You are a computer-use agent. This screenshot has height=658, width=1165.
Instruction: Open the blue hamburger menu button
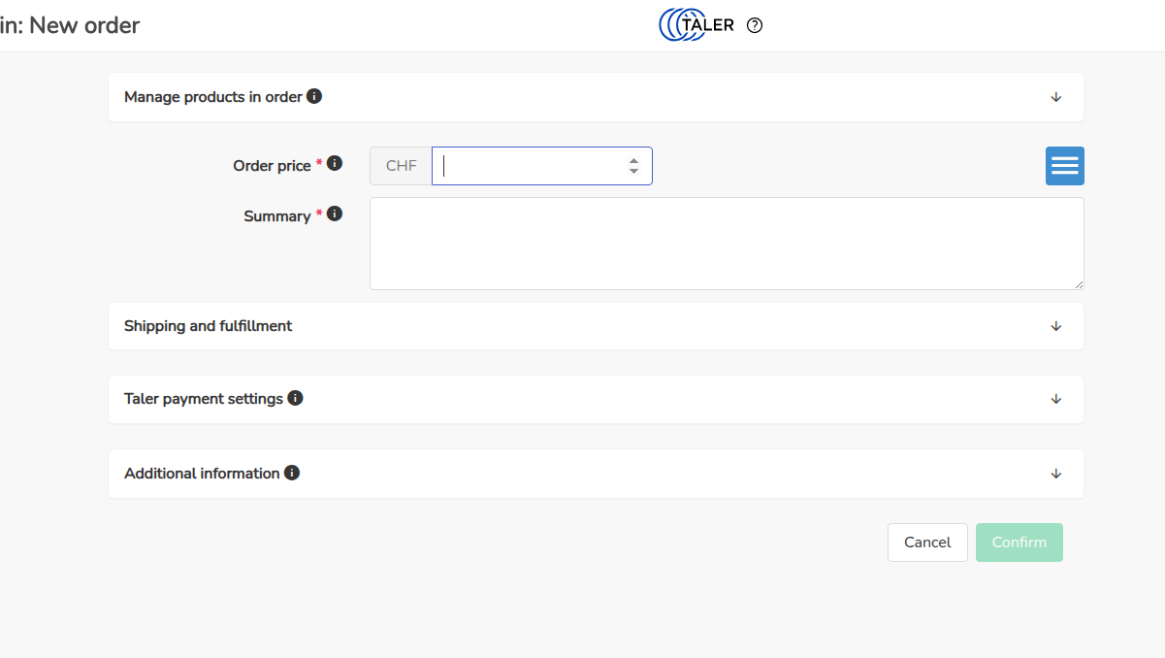1064,166
